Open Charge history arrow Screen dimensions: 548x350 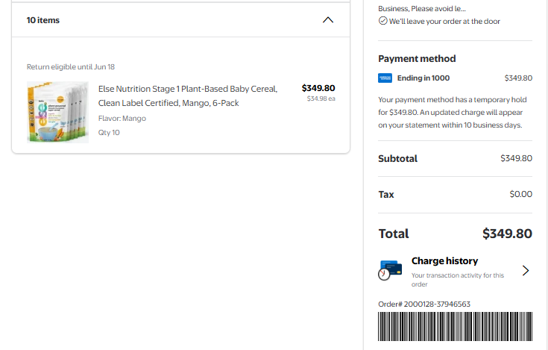point(526,270)
